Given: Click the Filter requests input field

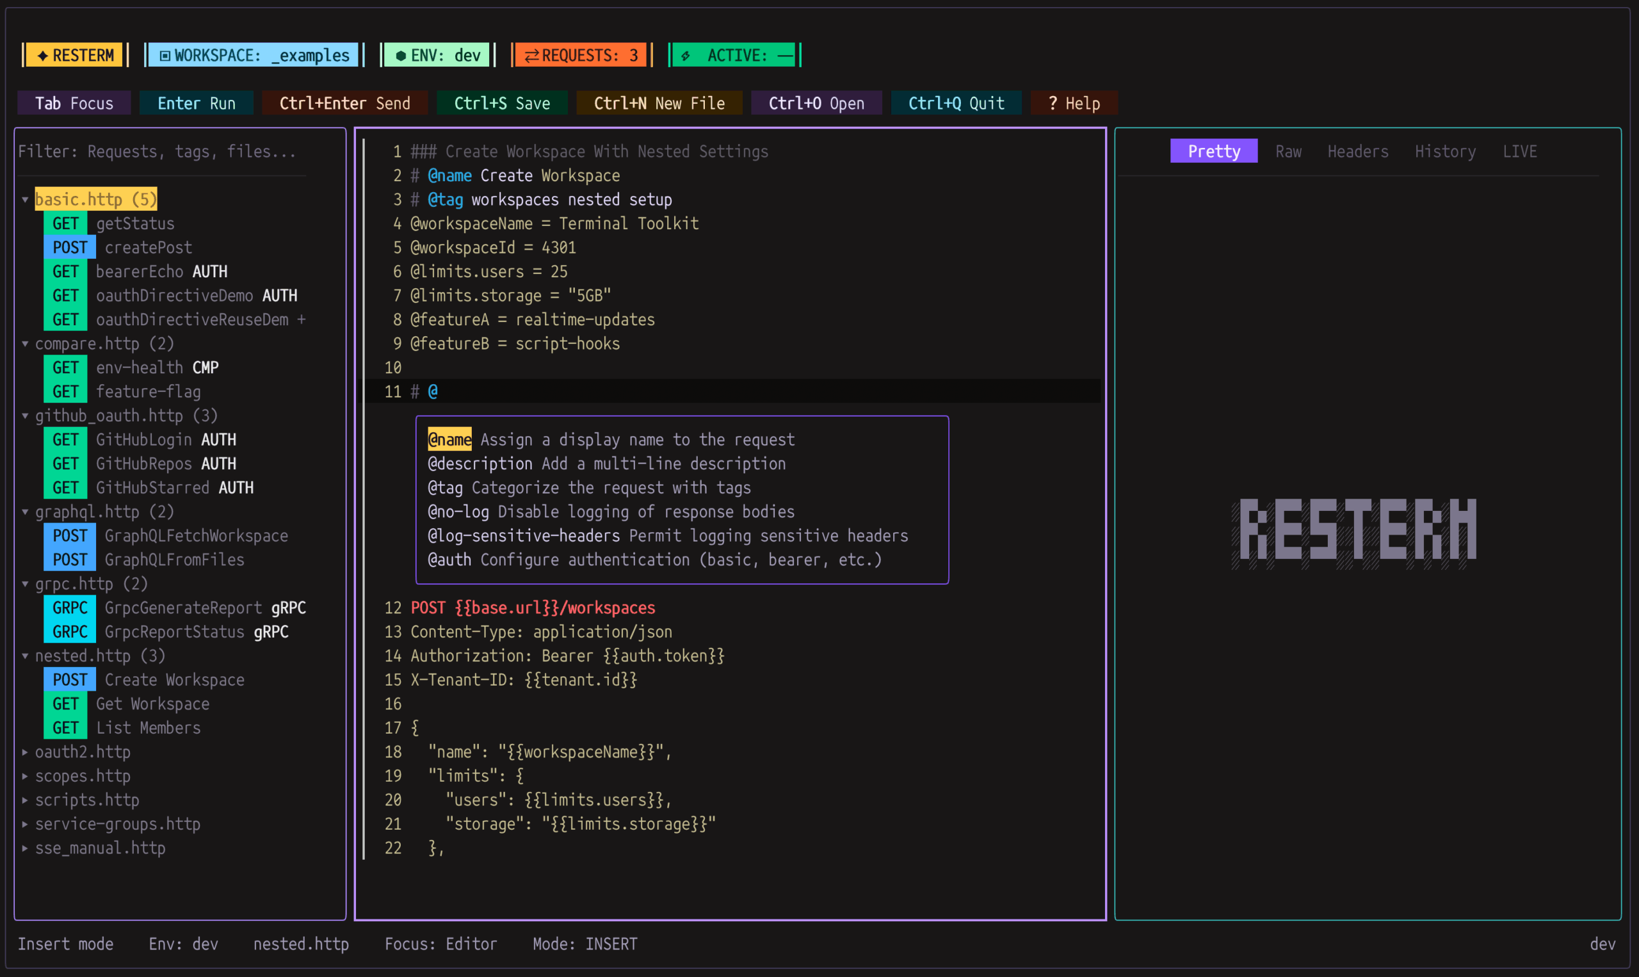Looking at the screenshot, I should [x=158, y=152].
